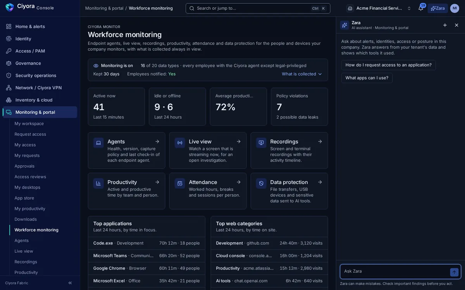Screen dimensions: 465x290
Task: Open Live view sidebar sub-item
Action: 43,251
